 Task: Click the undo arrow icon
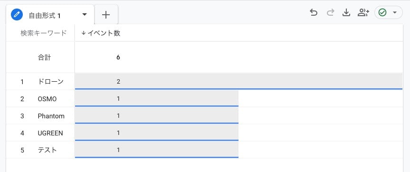tap(314, 12)
